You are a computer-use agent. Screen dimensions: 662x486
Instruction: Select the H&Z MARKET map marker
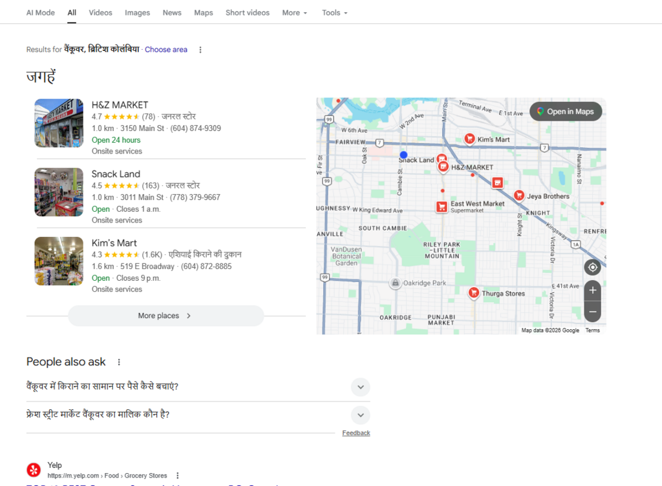(443, 167)
